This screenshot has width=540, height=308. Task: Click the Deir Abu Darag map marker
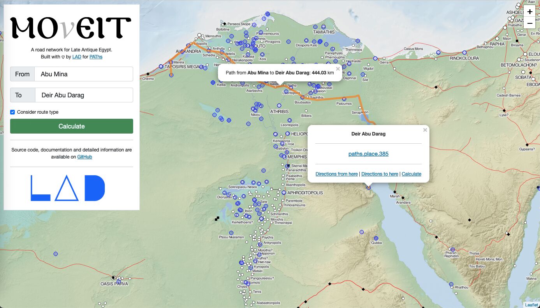(369, 188)
